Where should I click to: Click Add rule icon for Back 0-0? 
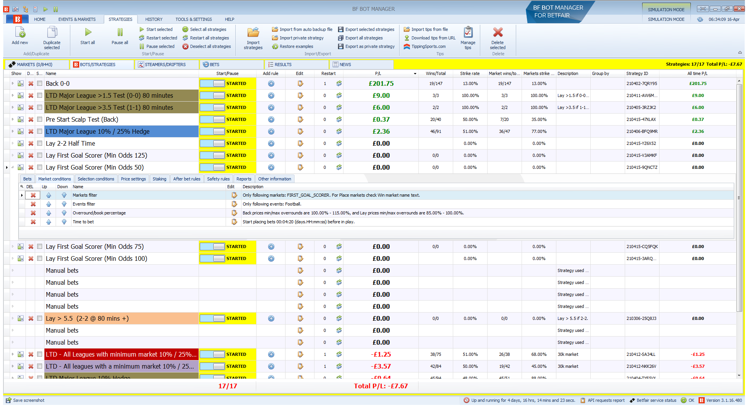click(x=271, y=83)
